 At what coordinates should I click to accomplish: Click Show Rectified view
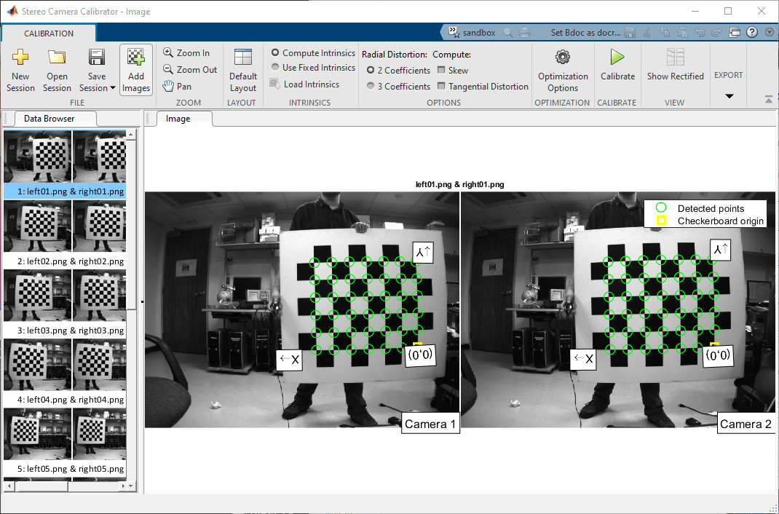coord(674,70)
